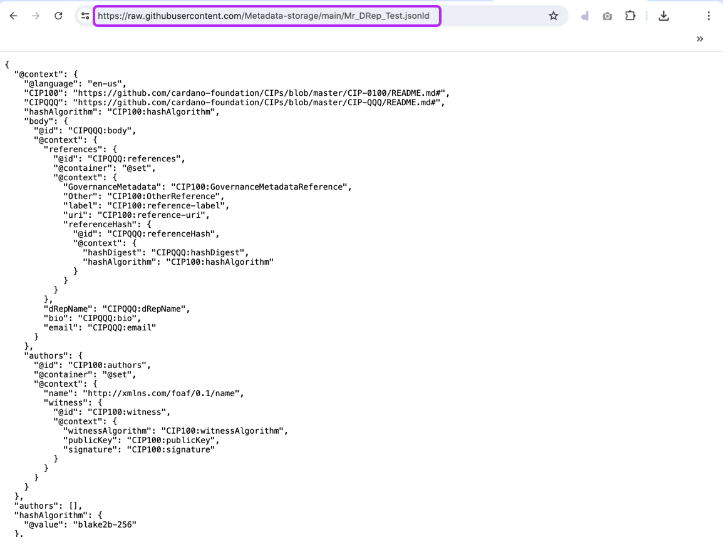724x557 pixels.
Task: Open the Extensions puzzle piece menu
Action: click(630, 16)
